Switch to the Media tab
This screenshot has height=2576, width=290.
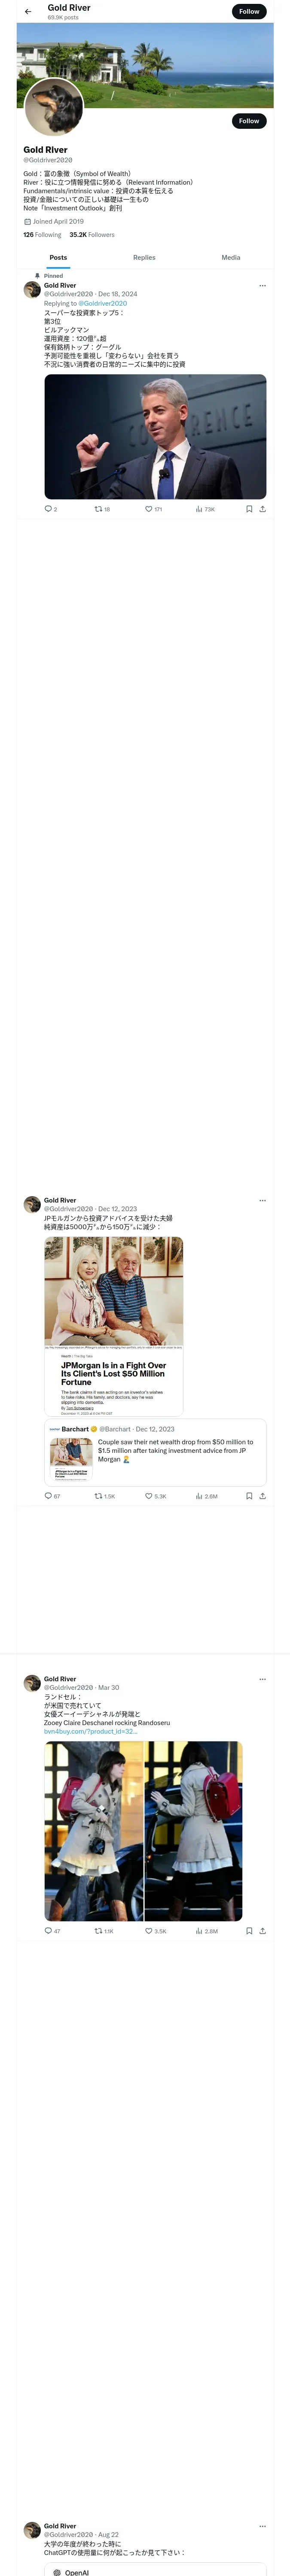230,258
